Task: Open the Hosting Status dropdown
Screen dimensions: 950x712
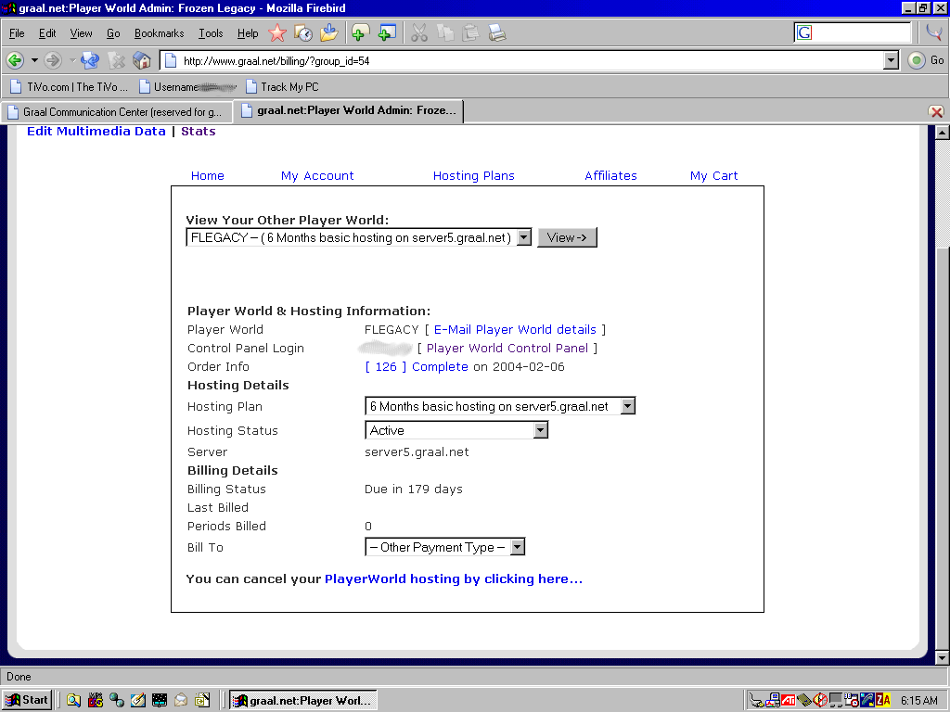Action: pyautogui.click(x=540, y=430)
